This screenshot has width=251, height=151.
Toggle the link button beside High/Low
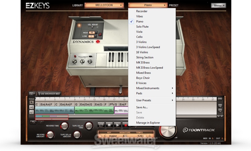pyautogui.click(x=100, y=34)
